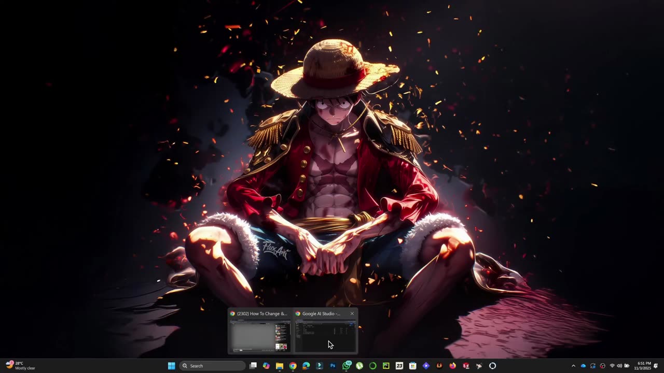Open the terminal-style app next to Edge
664x373 pixels.
click(320, 366)
